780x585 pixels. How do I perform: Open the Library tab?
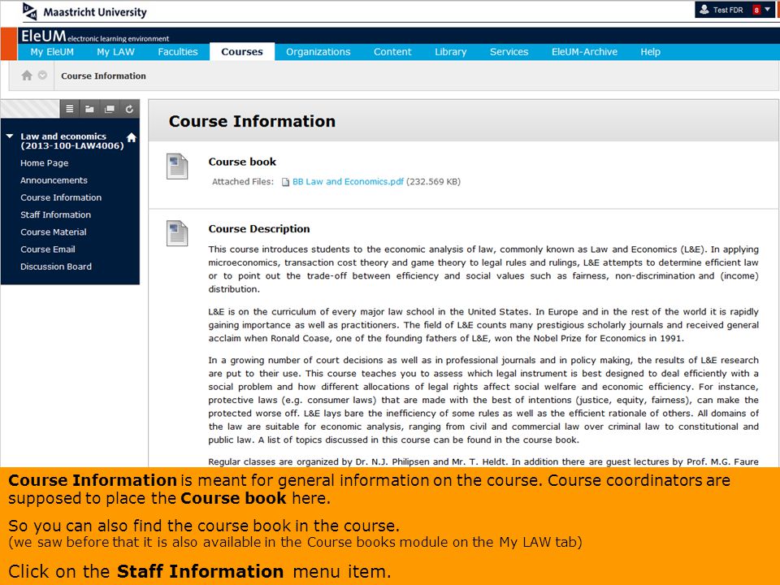(x=450, y=52)
